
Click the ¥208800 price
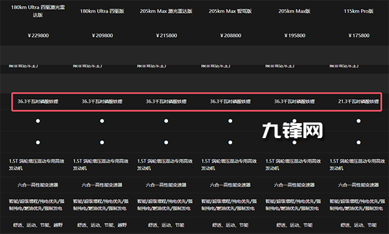[x=230, y=36]
